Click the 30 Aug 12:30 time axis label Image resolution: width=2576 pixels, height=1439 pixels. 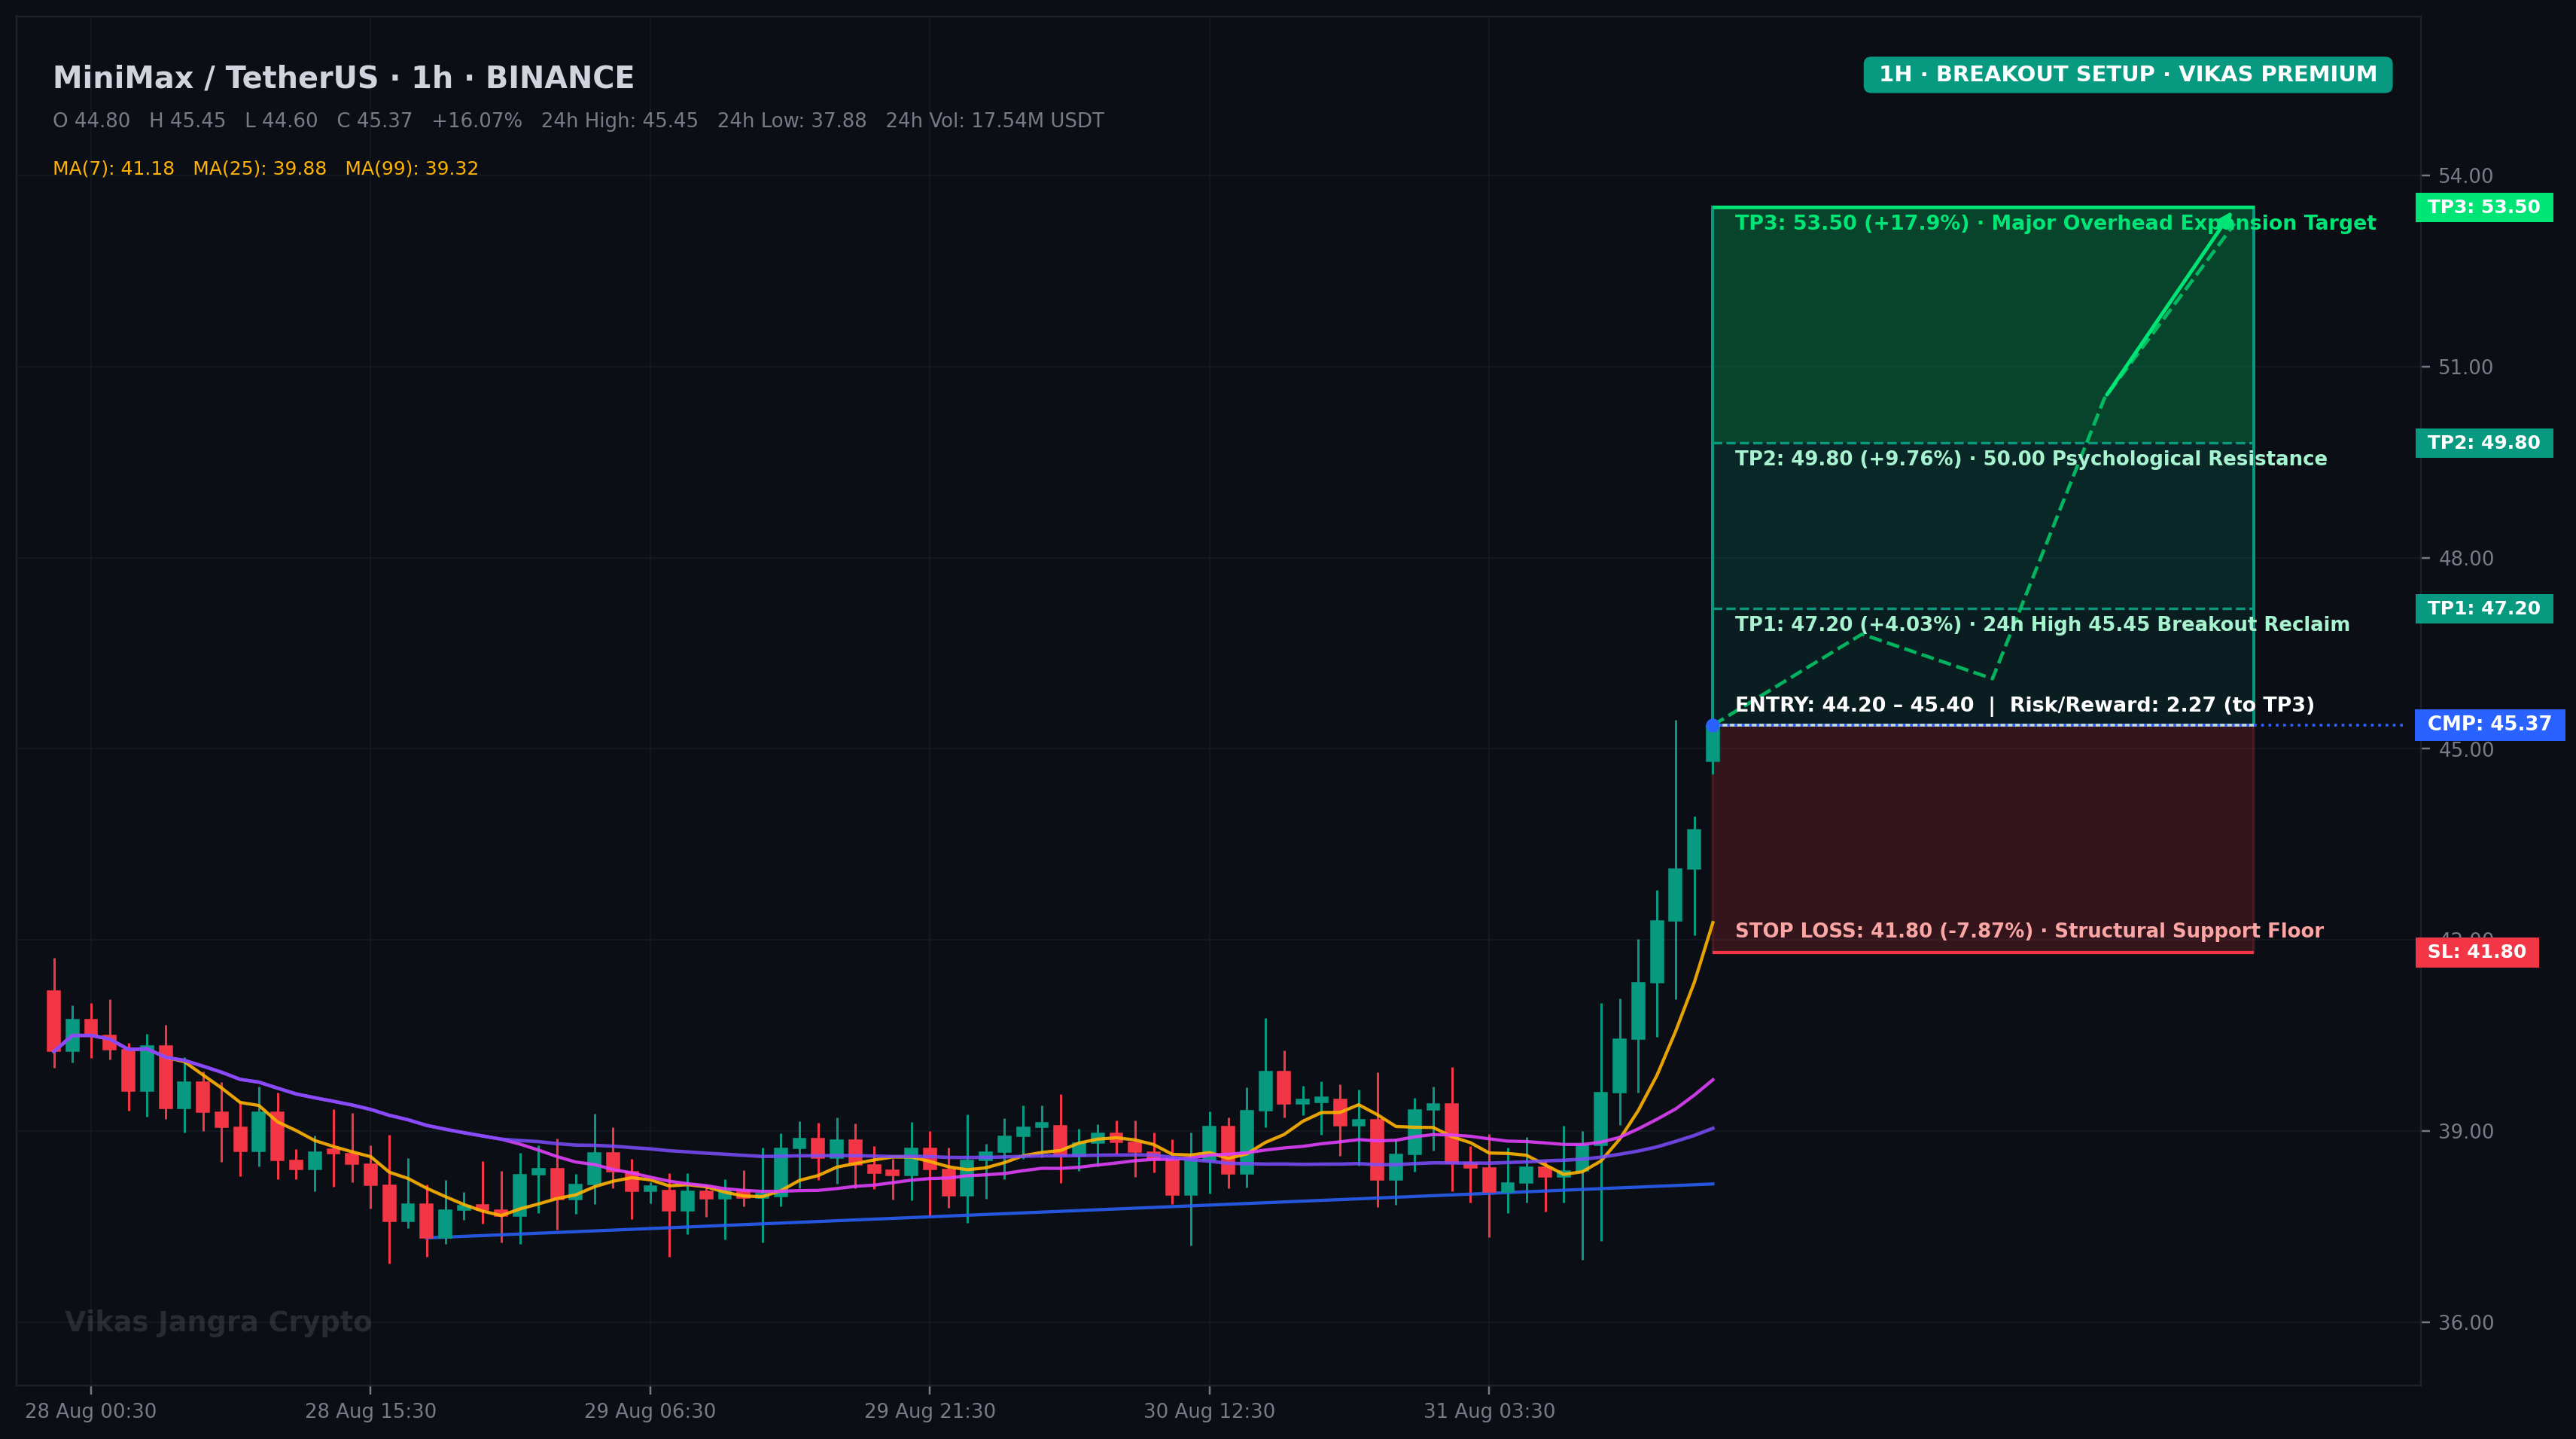click(1209, 1411)
